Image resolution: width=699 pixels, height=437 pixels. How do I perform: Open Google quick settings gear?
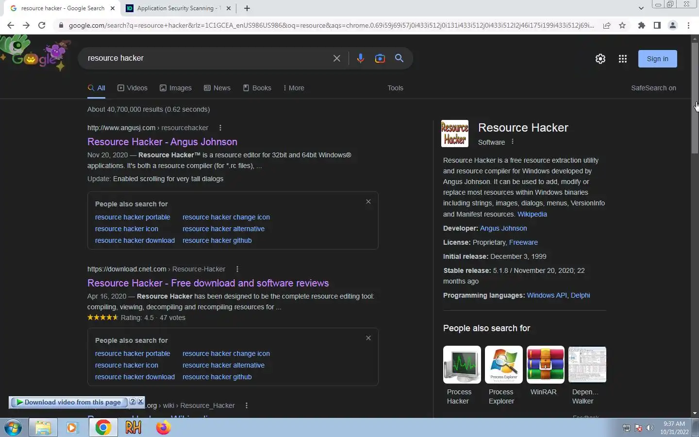pos(600,59)
